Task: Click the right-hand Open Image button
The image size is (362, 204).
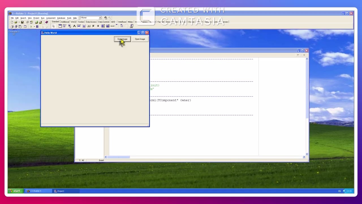Action: 140,39
